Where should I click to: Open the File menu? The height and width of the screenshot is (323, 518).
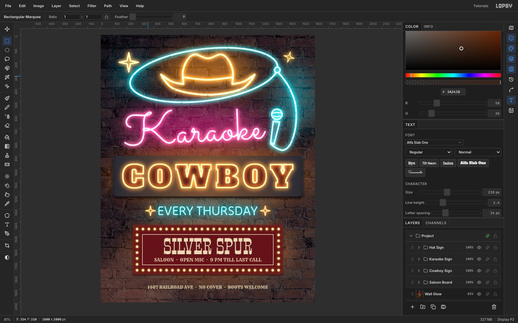[x=8, y=6]
